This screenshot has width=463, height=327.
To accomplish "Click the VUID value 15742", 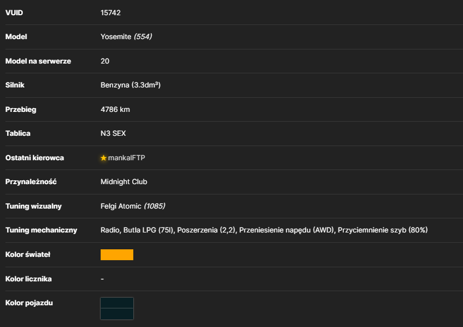I will point(110,12).
